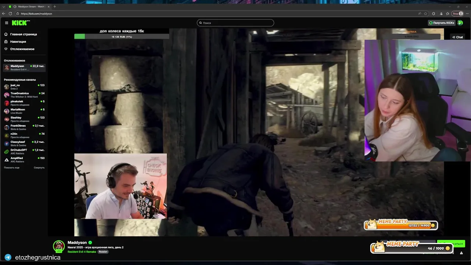Open the browser three-dots settings menu

[467, 14]
